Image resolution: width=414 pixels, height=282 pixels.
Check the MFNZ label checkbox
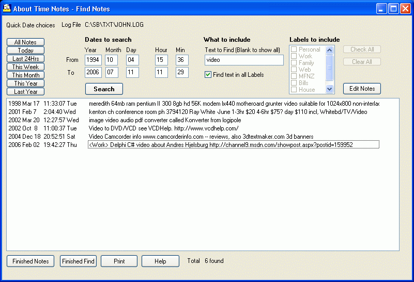click(x=294, y=76)
